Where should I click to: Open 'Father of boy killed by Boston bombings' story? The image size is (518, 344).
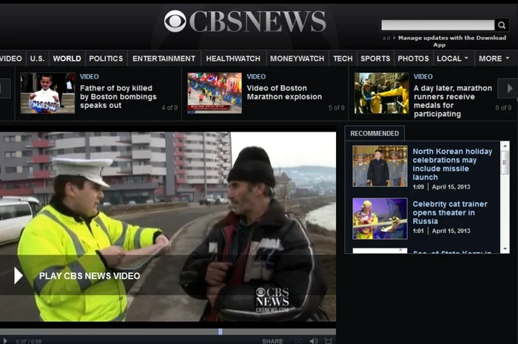(118, 97)
